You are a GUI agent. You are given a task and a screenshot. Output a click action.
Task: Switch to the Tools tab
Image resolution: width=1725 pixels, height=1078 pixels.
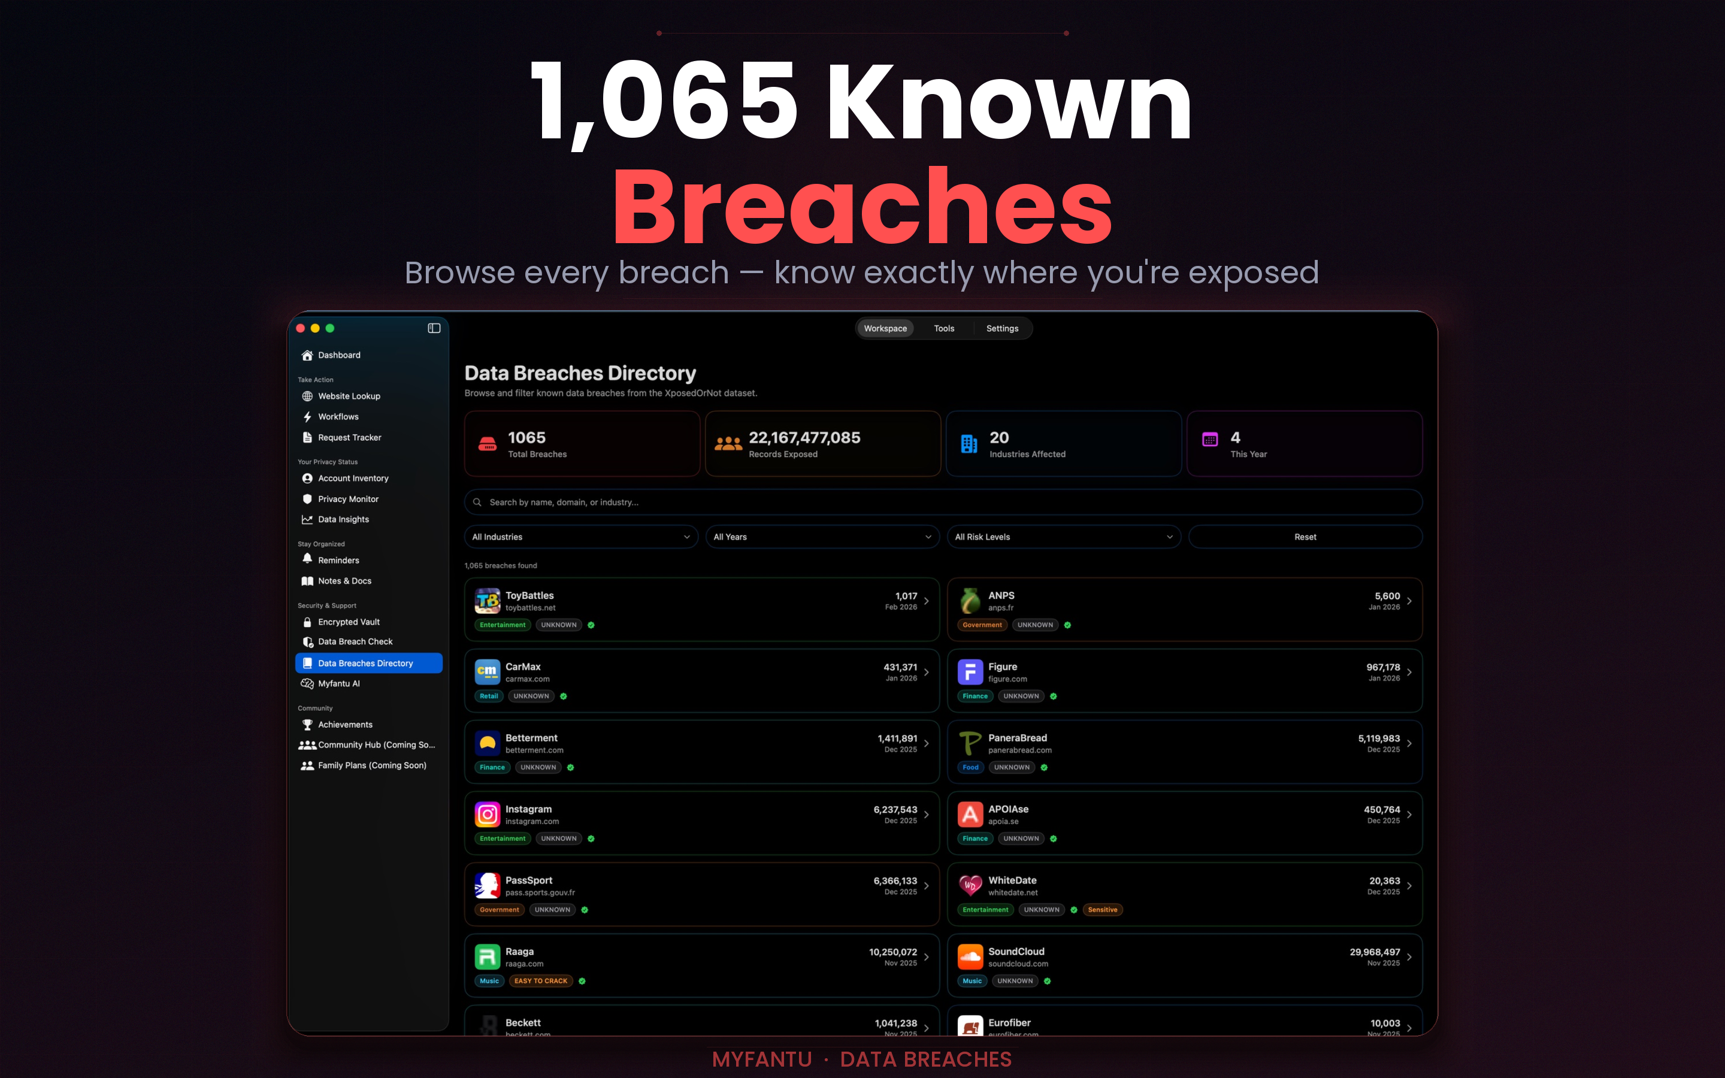point(944,329)
